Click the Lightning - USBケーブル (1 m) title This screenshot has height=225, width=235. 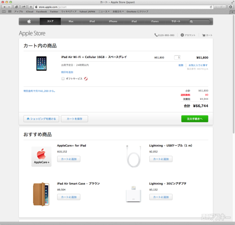(x=171, y=146)
